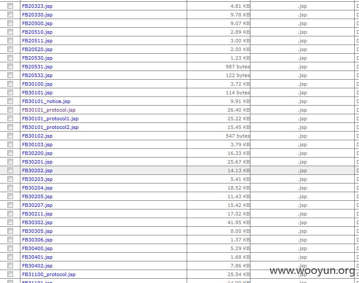Image resolution: width=359 pixels, height=283 pixels.
Task: Toggle checkbox for FB20531.jsp
Action: coord(10,67)
